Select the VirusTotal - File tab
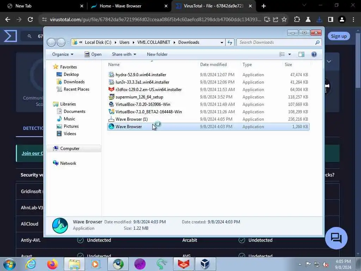The height and width of the screenshot is (271, 361). point(213,6)
